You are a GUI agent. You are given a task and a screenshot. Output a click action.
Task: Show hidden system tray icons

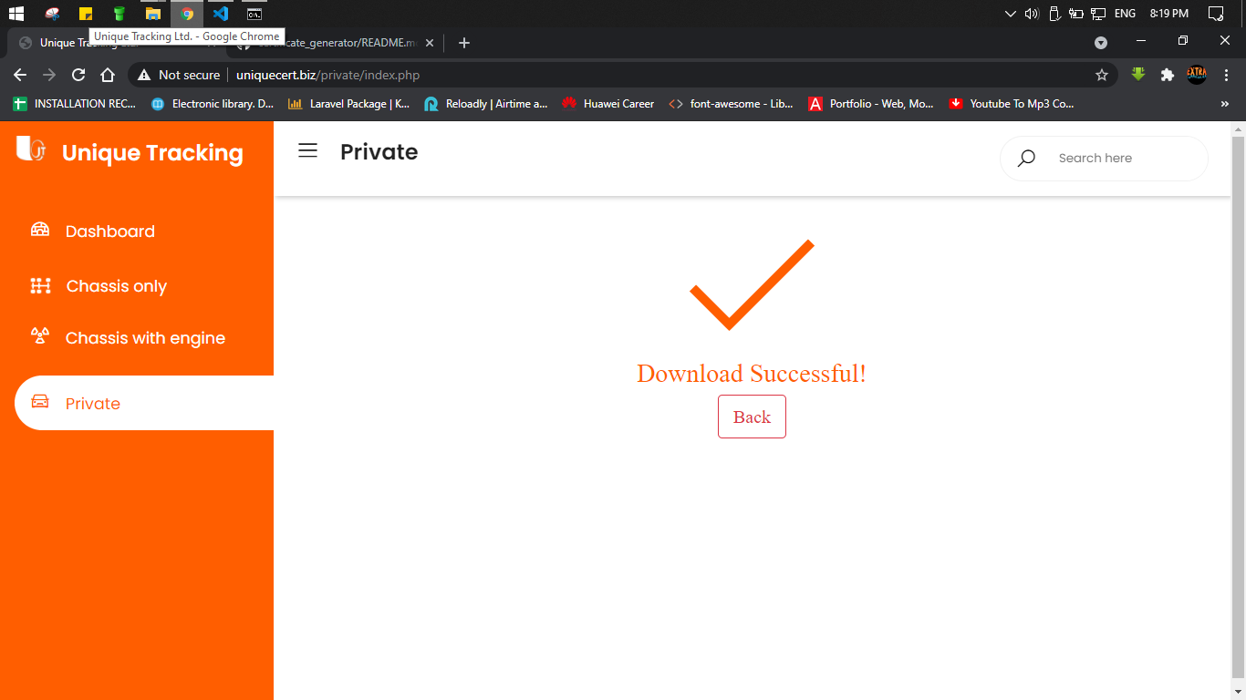tap(1010, 14)
